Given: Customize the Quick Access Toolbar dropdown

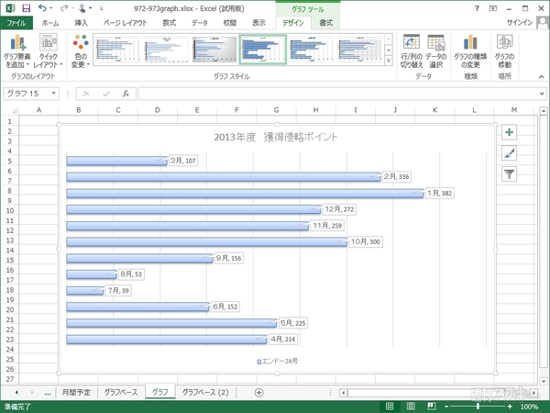Looking at the screenshot, I should coord(102,8).
